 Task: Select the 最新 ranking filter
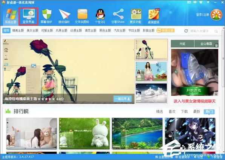(197, 112)
